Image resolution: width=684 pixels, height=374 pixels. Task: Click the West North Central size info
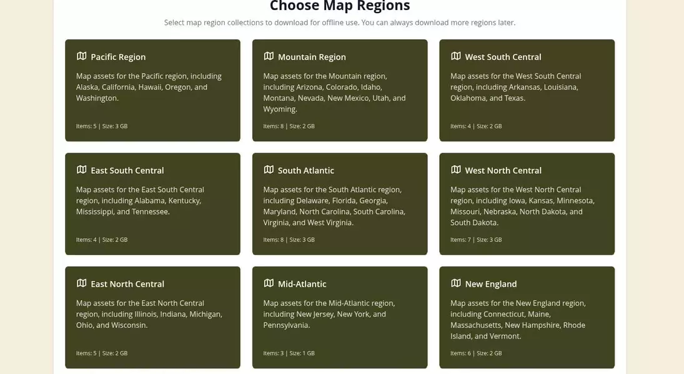pyautogui.click(x=476, y=240)
